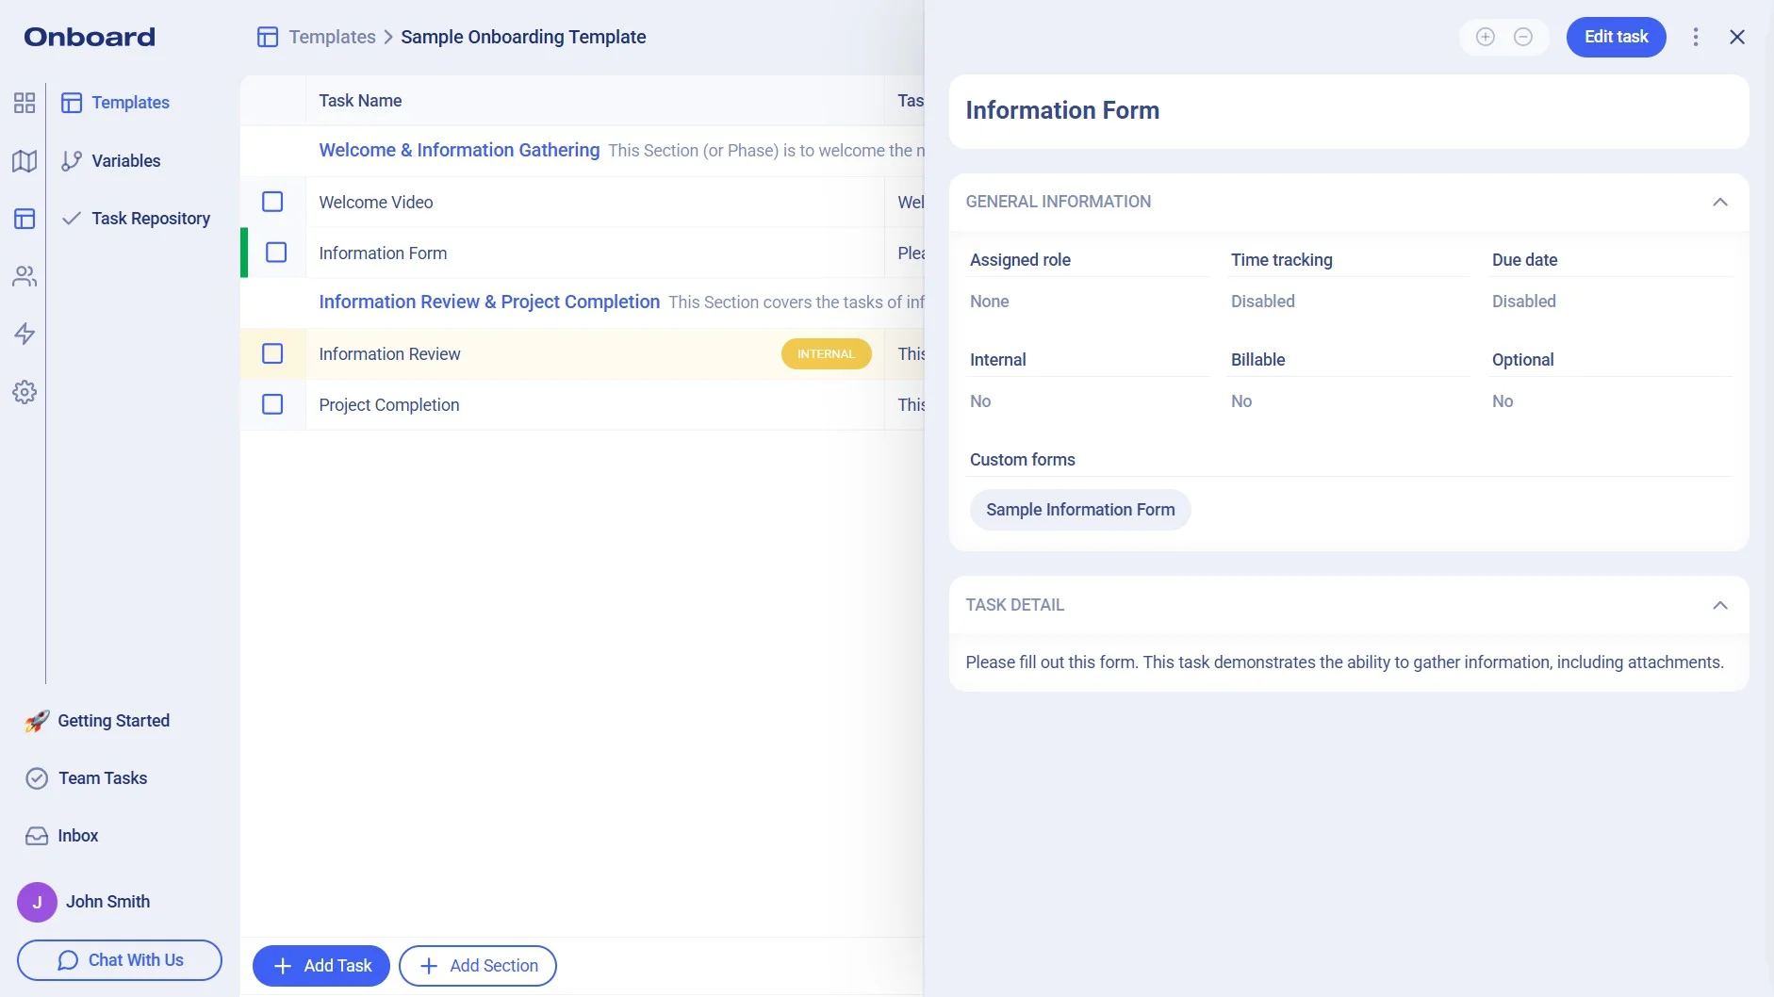
Task: Collapse the Welcome & Information Gathering section
Action: click(x=459, y=150)
